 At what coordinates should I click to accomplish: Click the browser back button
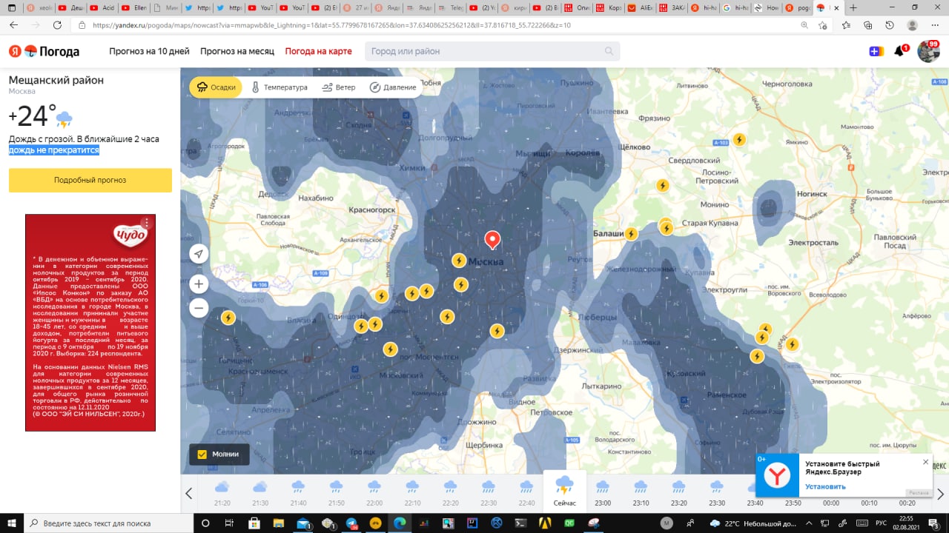tap(13, 25)
